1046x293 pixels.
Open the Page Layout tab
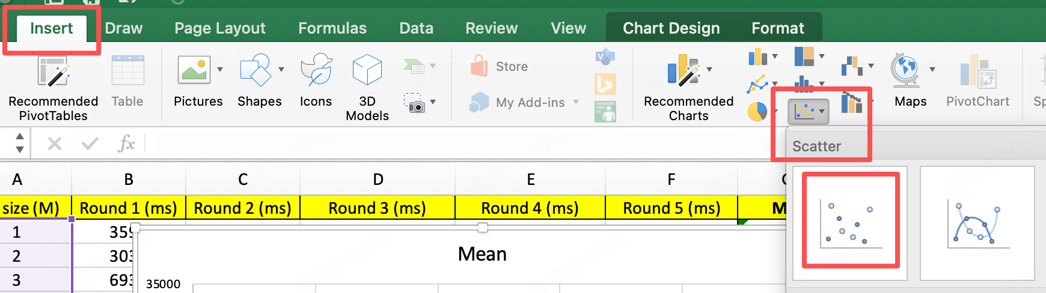pyautogui.click(x=220, y=28)
